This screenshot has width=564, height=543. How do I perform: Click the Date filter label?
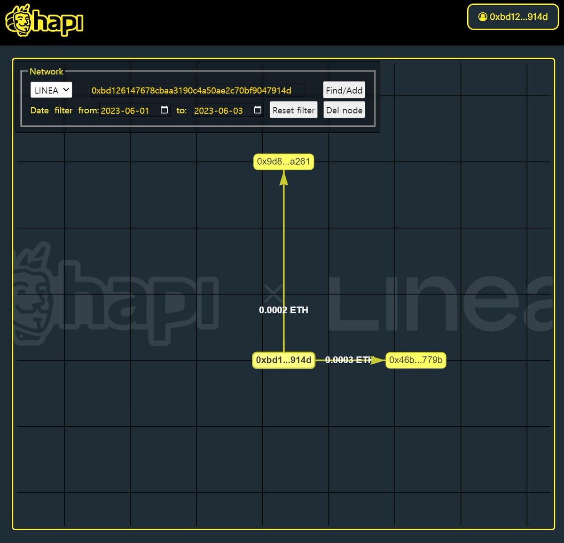point(51,110)
